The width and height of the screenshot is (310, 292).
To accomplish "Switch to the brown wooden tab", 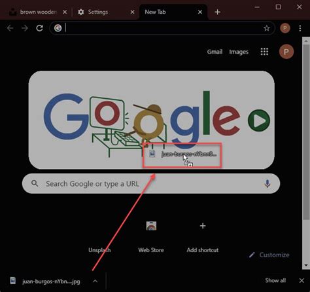I will 37,12.
